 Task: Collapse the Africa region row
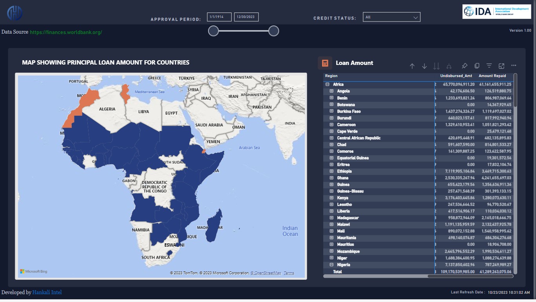[327, 84]
